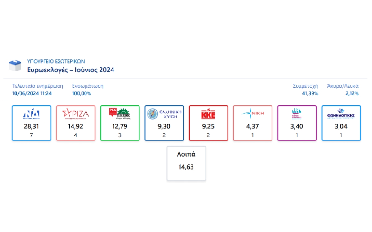
Task: Click the Τελευταία ενημέρωση timestamp
Action: coord(38,90)
